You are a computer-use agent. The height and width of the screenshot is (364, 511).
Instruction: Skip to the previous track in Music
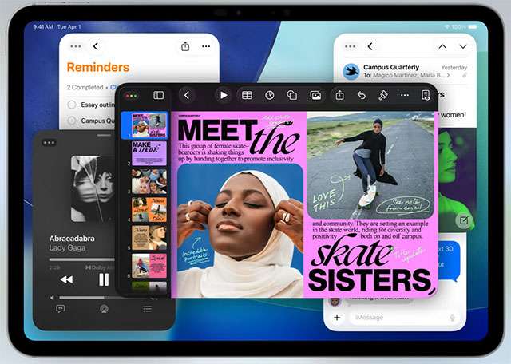tap(66, 279)
